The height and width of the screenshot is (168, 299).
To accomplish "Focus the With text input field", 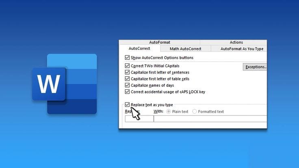I will [x=210, y=118].
